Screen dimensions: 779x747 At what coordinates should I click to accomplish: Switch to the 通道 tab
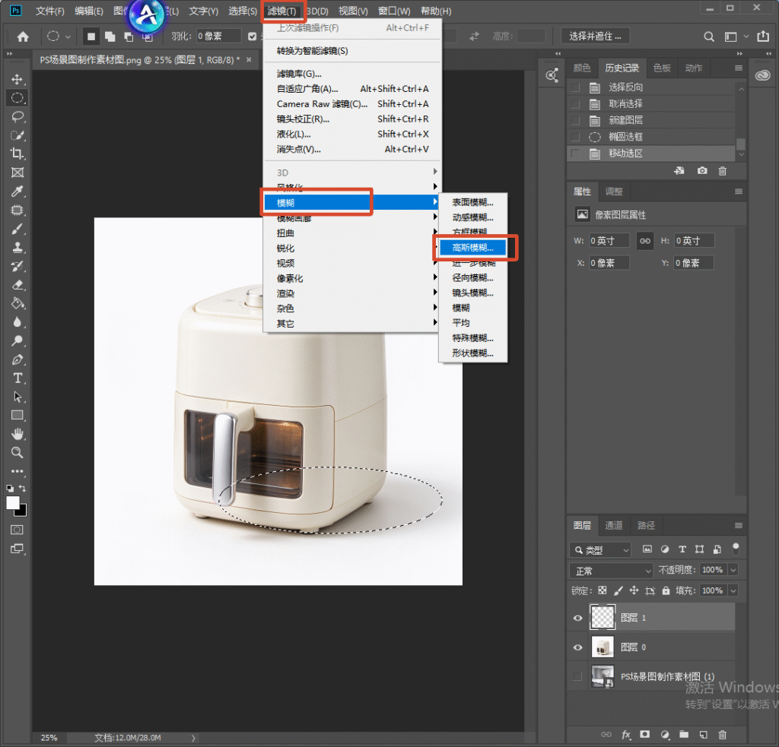click(614, 525)
